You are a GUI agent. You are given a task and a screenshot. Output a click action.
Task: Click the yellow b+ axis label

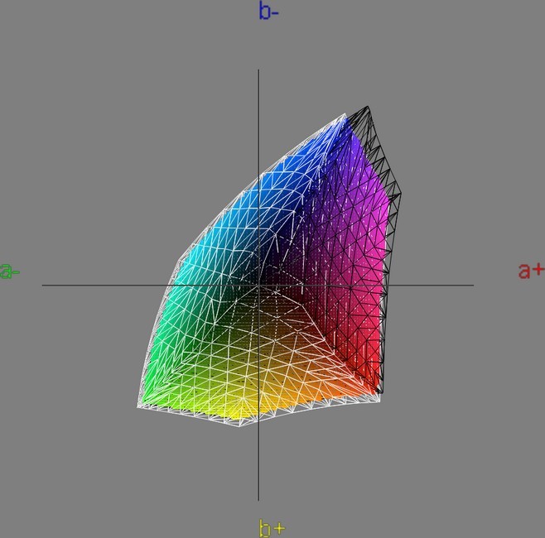point(272,528)
